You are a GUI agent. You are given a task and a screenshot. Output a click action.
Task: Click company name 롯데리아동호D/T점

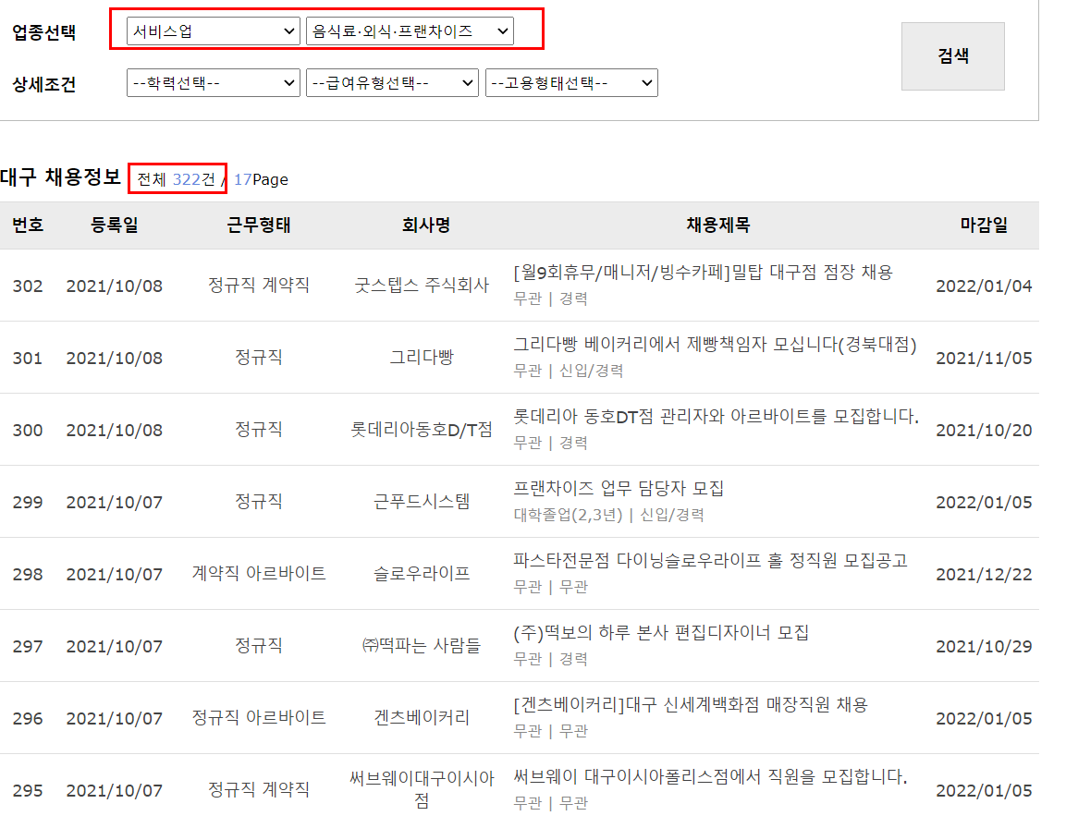[x=422, y=430]
